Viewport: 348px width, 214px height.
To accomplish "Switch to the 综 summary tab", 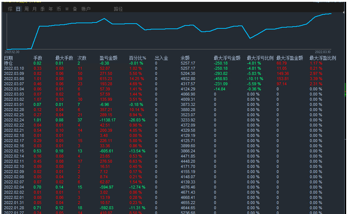I will [10, 9].
